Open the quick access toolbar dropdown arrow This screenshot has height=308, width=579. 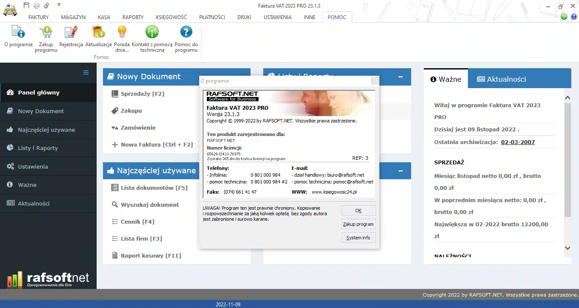click(59, 5)
